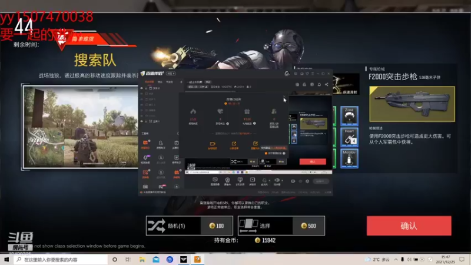Click the info icon under the gift stat
471x265 pixels.
[254, 124]
